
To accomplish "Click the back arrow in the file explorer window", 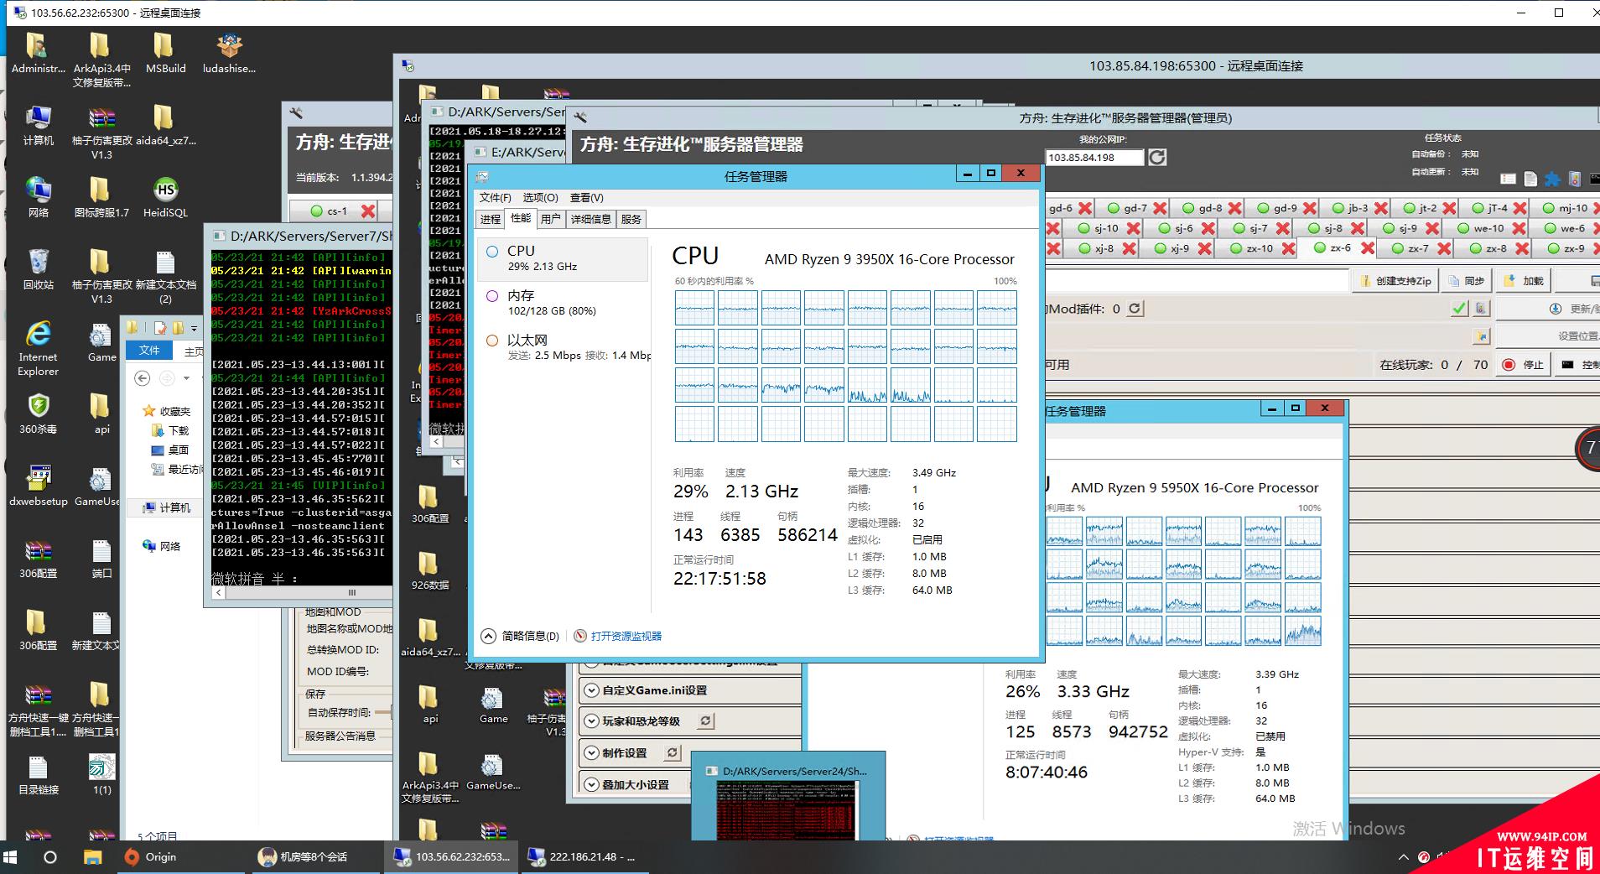I will (143, 378).
